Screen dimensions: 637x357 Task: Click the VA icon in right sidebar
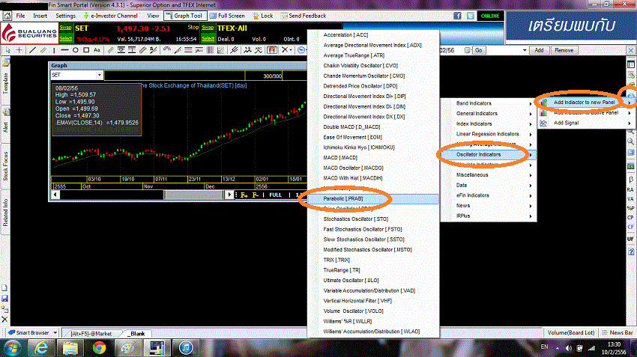630,199
